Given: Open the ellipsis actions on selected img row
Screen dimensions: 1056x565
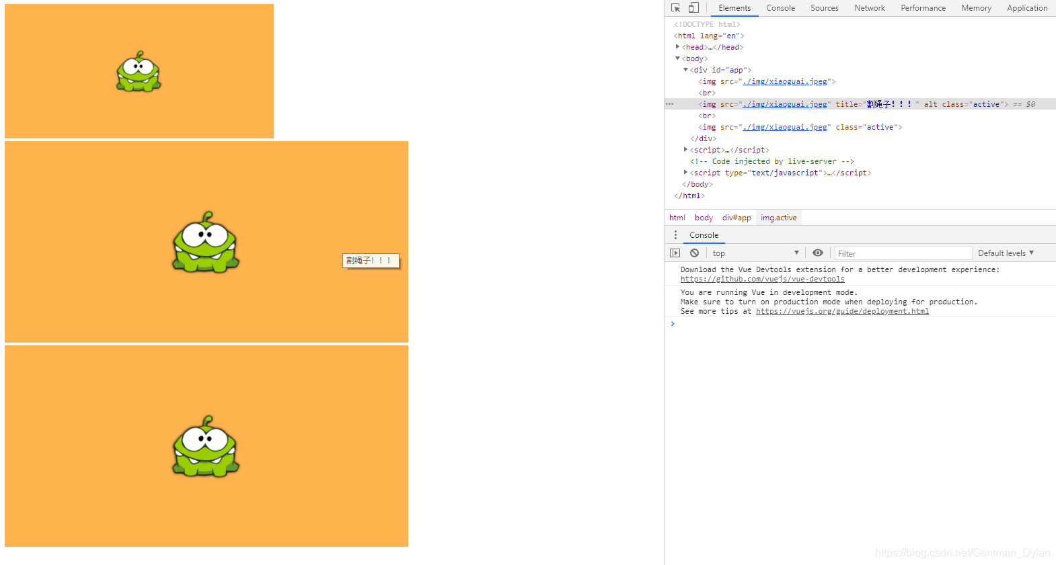Looking at the screenshot, I should pyautogui.click(x=669, y=104).
